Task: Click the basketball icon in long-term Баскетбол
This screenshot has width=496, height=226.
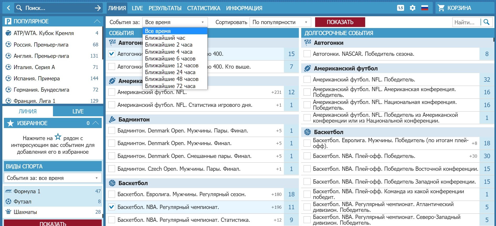Action: [308, 132]
